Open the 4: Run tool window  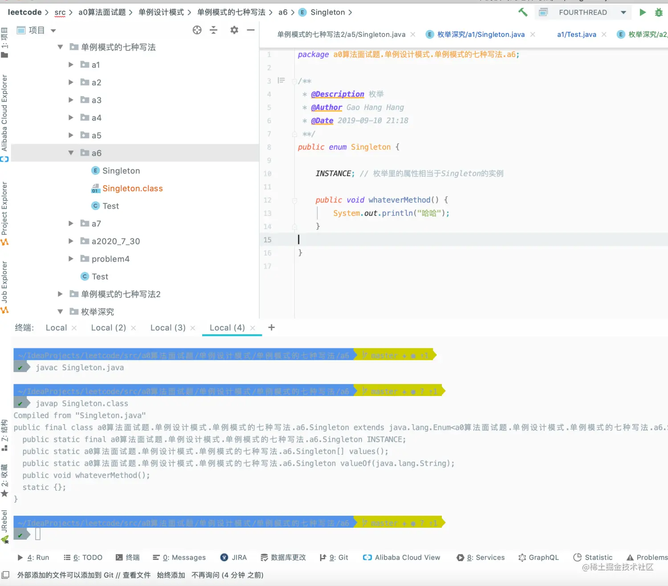[x=33, y=558]
